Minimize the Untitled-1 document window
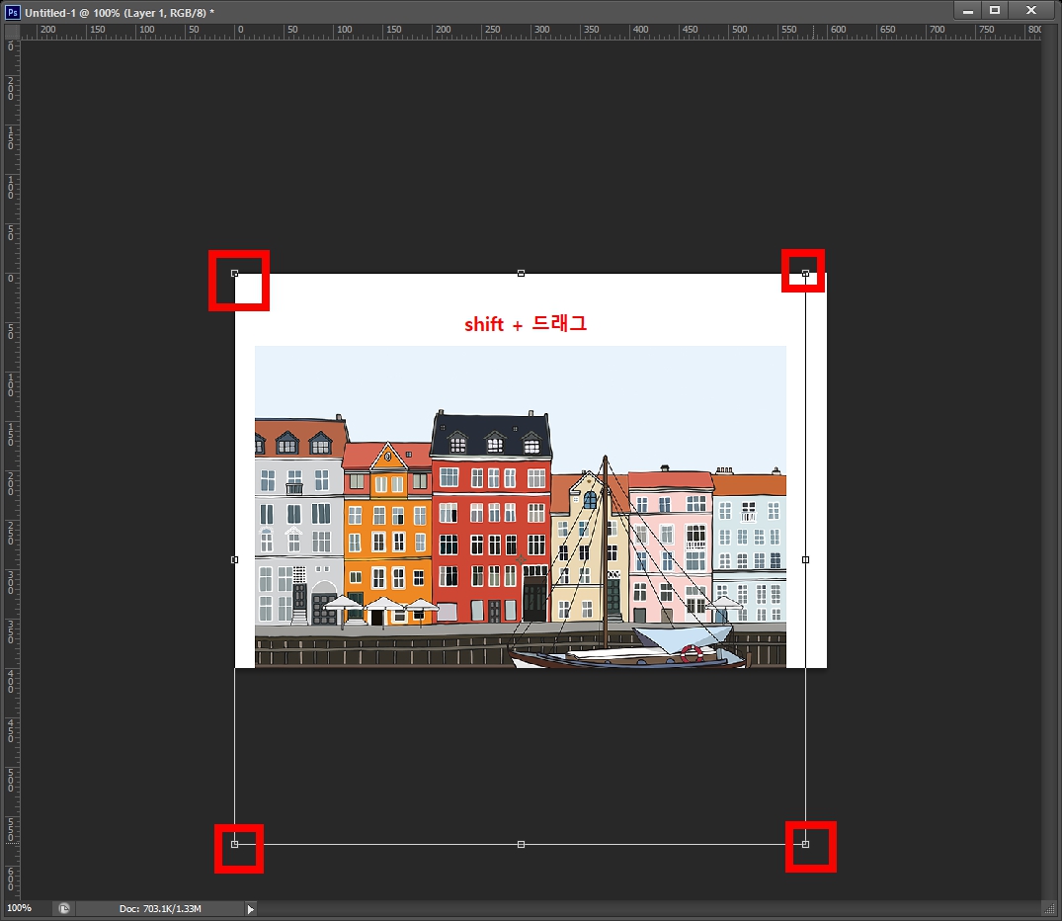The image size is (1062, 921). [968, 10]
